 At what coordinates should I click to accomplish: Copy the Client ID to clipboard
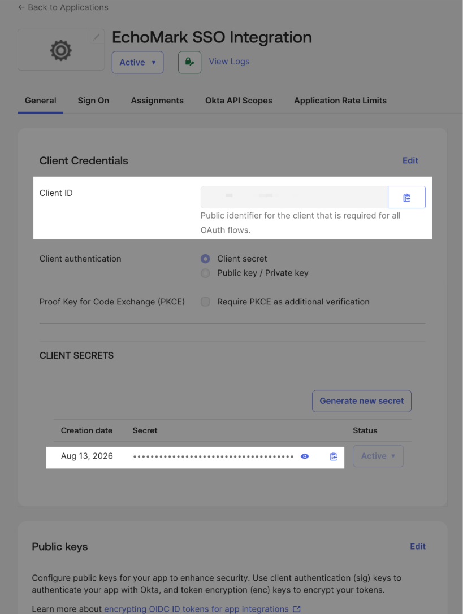406,197
